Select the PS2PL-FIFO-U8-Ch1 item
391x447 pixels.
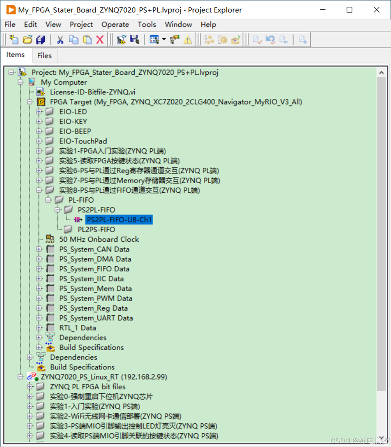tap(119, 220)
